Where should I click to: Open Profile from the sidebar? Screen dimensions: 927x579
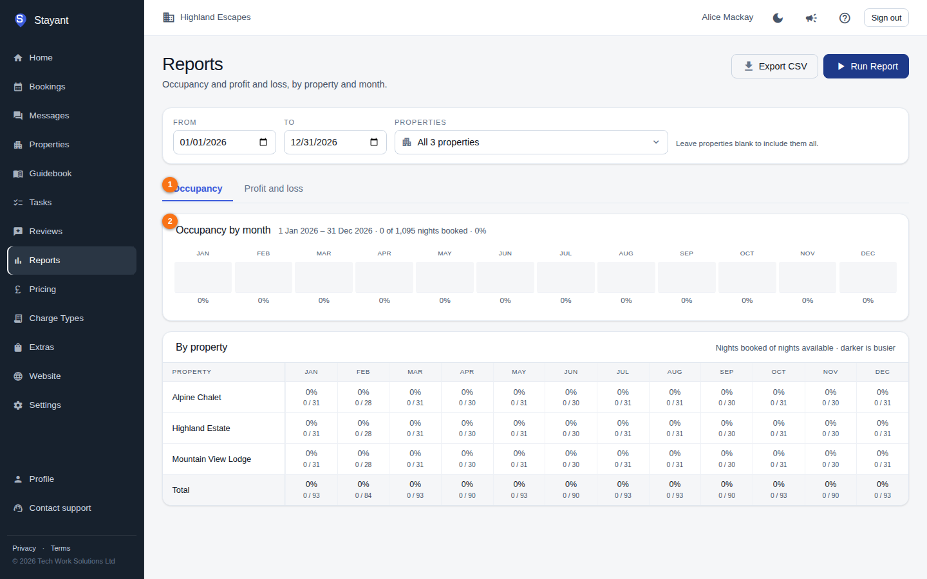(71, 479)
